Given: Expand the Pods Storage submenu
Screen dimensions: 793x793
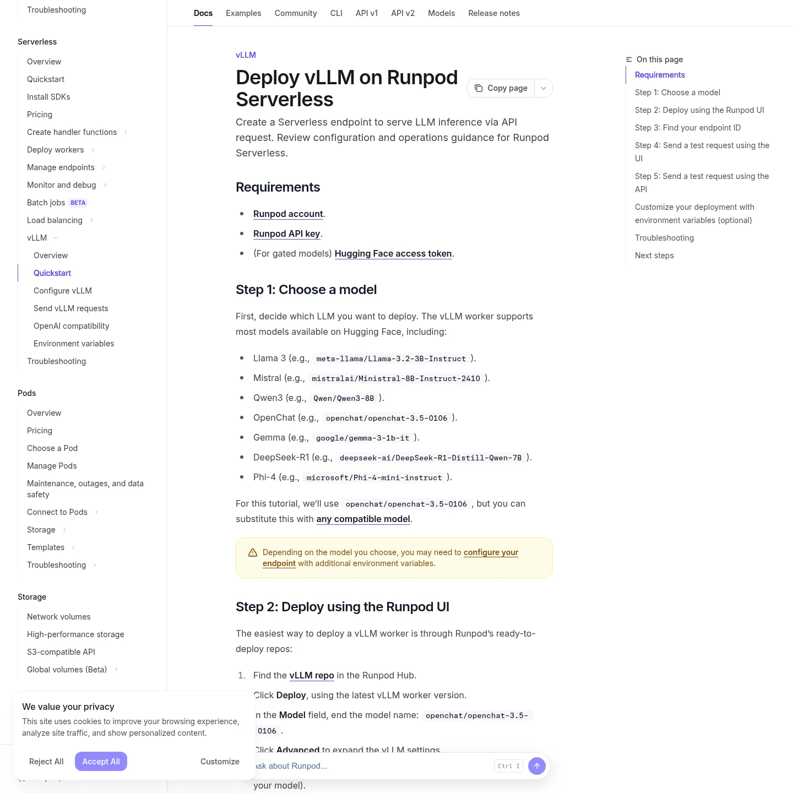Looking at the screenshot, I should (x=64, y=530).
